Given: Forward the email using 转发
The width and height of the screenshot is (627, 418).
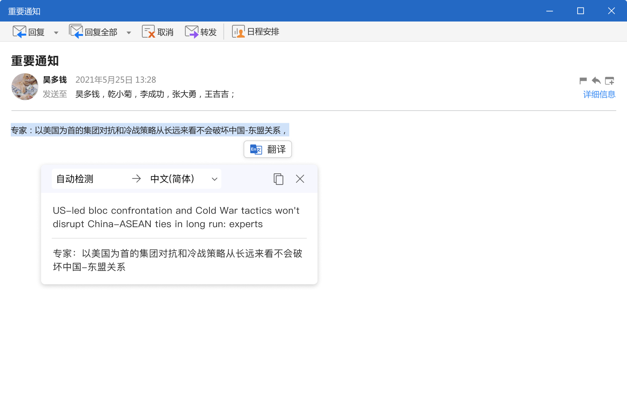Looking at the screenshot, I should coord(201,32).
